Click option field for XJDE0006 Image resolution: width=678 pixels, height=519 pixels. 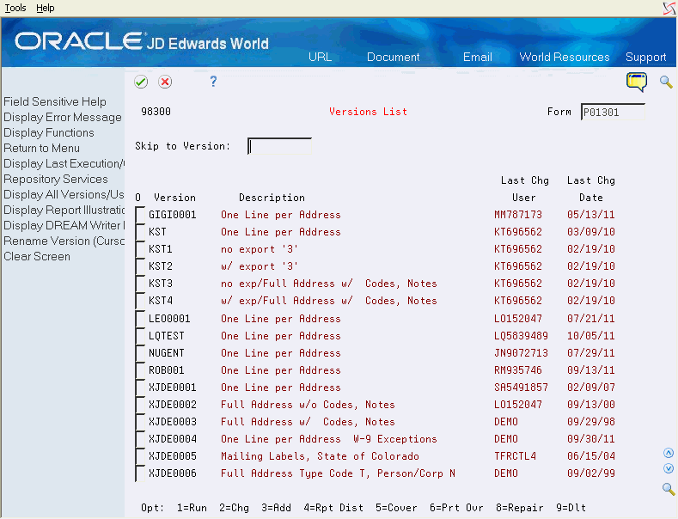140,473
